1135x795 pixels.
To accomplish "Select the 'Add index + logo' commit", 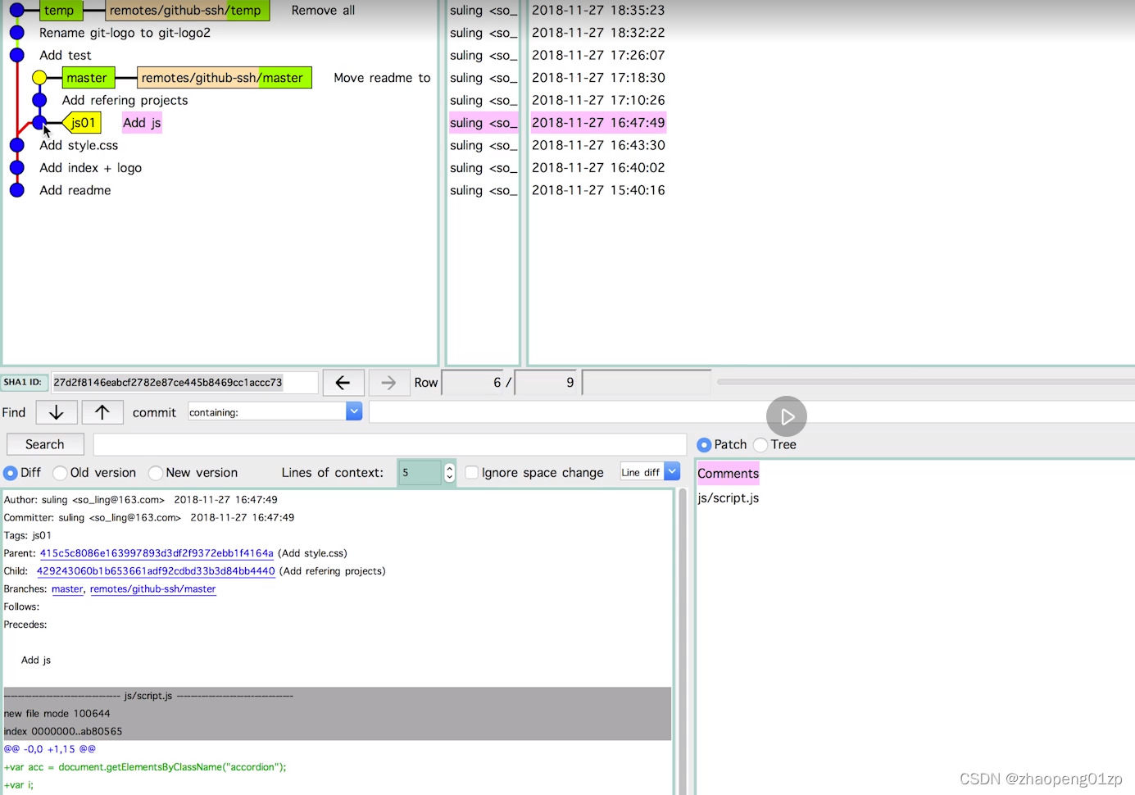I will tap(90, 168).
